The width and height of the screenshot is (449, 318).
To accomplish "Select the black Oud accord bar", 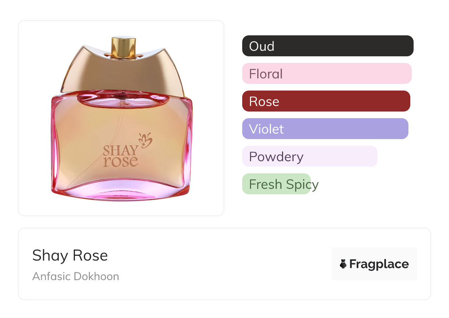I will pyautogui.click(x=327, y=46).
